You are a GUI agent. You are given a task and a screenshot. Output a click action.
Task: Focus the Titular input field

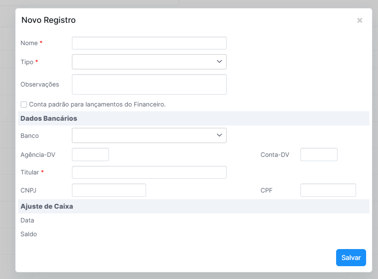click(x=149, y=172)
